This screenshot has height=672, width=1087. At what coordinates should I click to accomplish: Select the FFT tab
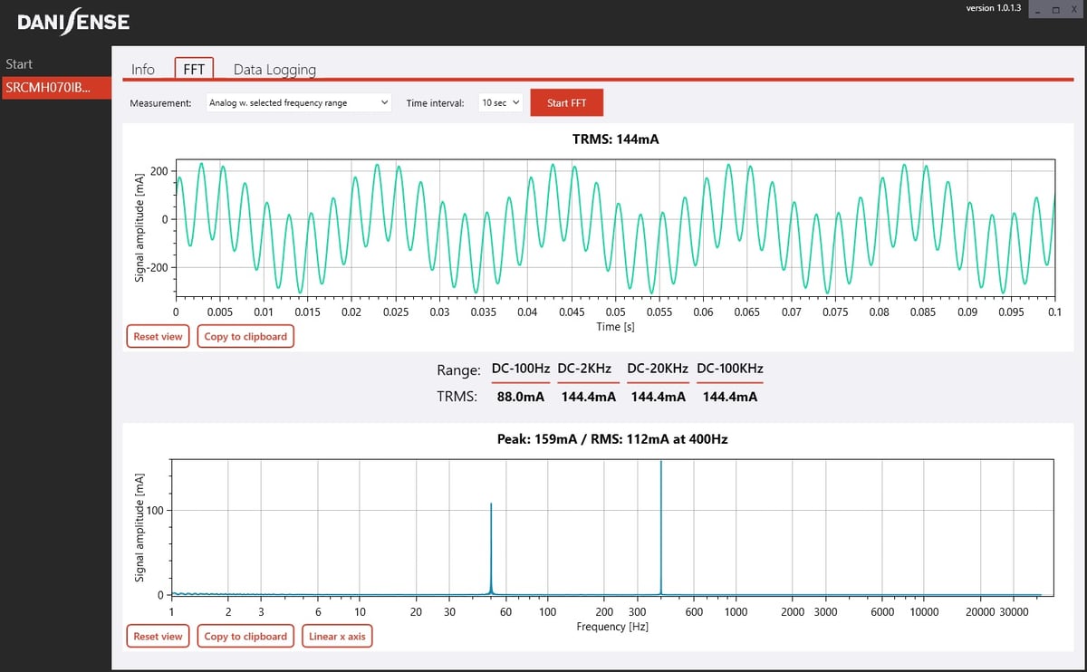193,67
